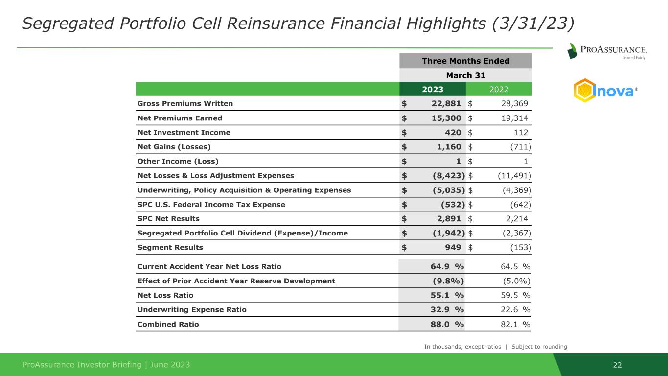Viewport: 668px width, 376px height.
Task: Click the page number 22
Action: point(618,365)
